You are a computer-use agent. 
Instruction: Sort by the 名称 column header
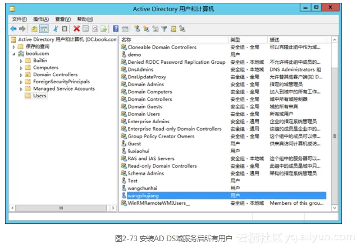click(x=174, y=40)
